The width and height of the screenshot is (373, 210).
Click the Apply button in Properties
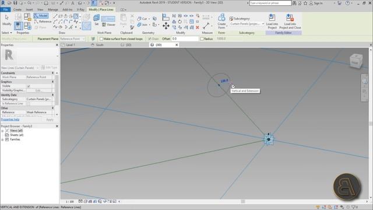point(50,120)
